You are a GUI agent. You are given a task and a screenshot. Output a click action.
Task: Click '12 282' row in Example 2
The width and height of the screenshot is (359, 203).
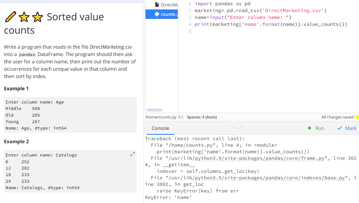pos(18,168)
